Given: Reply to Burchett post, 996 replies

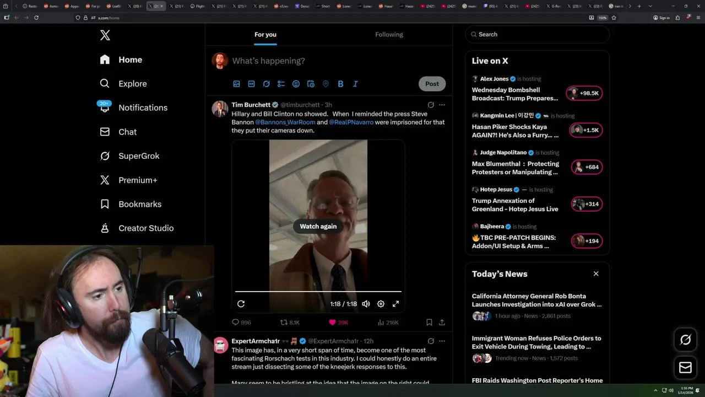Looking at the screenshot, I should [x=241, y=323].
